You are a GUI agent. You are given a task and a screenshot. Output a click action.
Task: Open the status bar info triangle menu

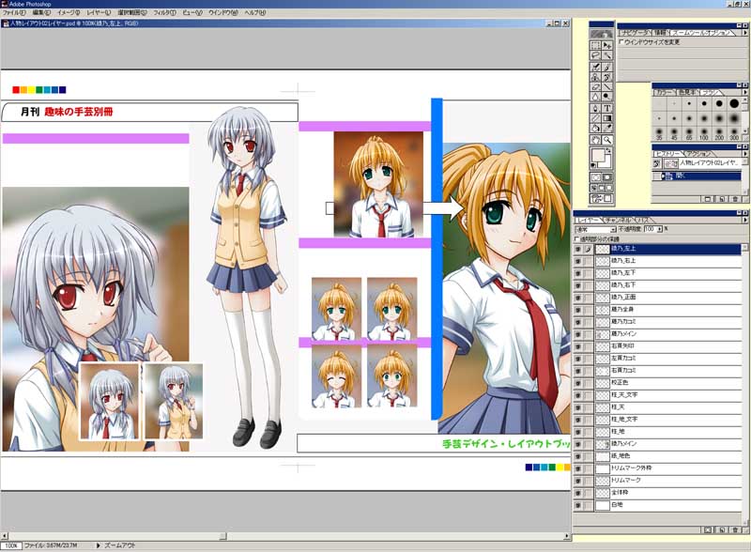click(x=99, y=545)
